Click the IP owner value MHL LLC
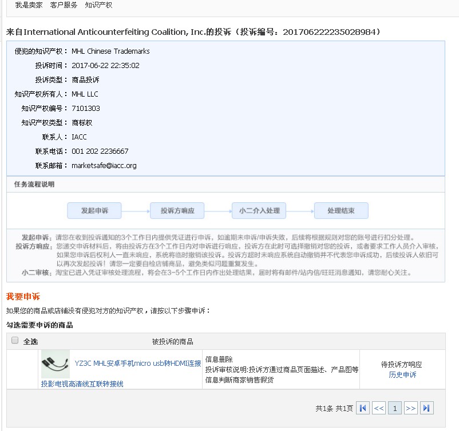 pyautogui.click(x=85, y=94)
